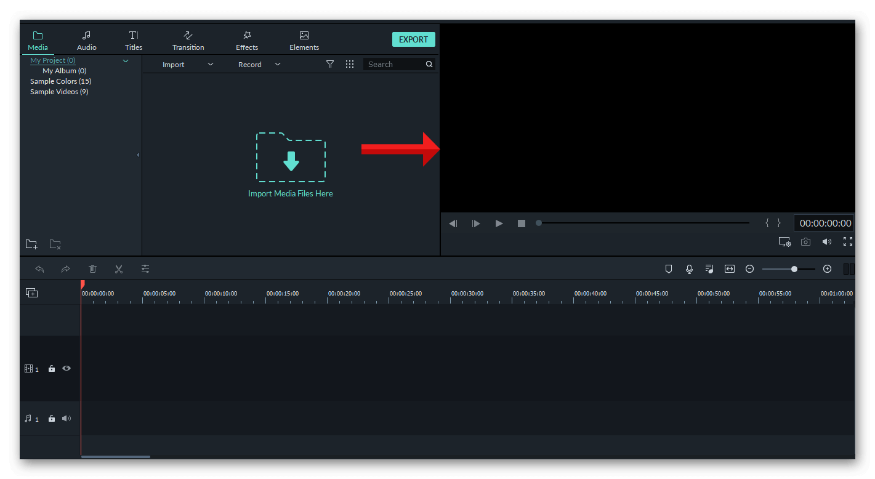
Task: Click ruler at 00:00:30:00
Action: (467, 294)
